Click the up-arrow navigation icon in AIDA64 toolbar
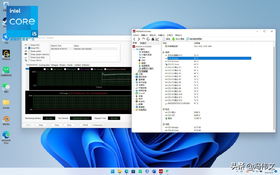Viewport: 280px width, 175px height. click(144, 39)
